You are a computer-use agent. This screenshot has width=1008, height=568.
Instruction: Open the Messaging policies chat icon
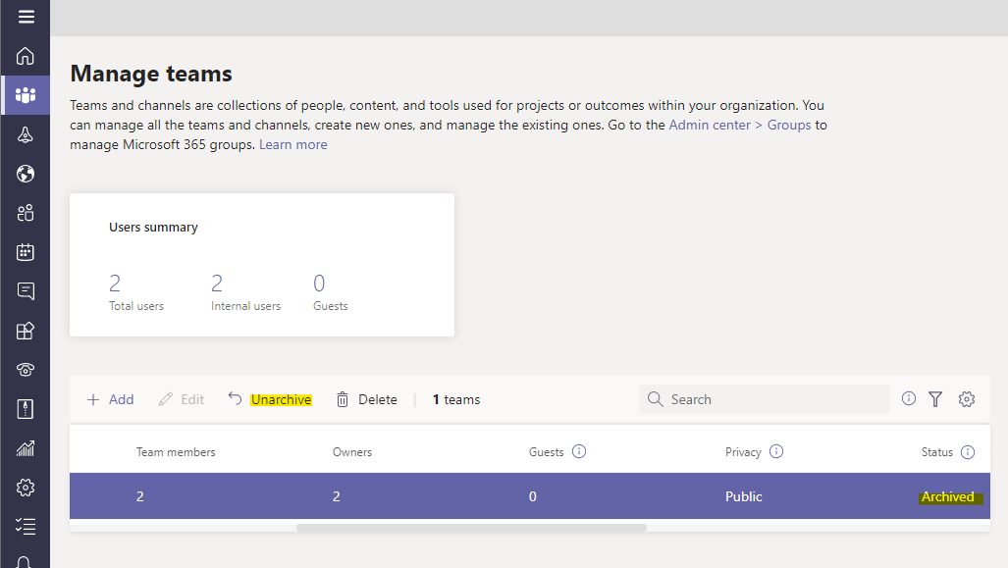[x=26, y=291]
